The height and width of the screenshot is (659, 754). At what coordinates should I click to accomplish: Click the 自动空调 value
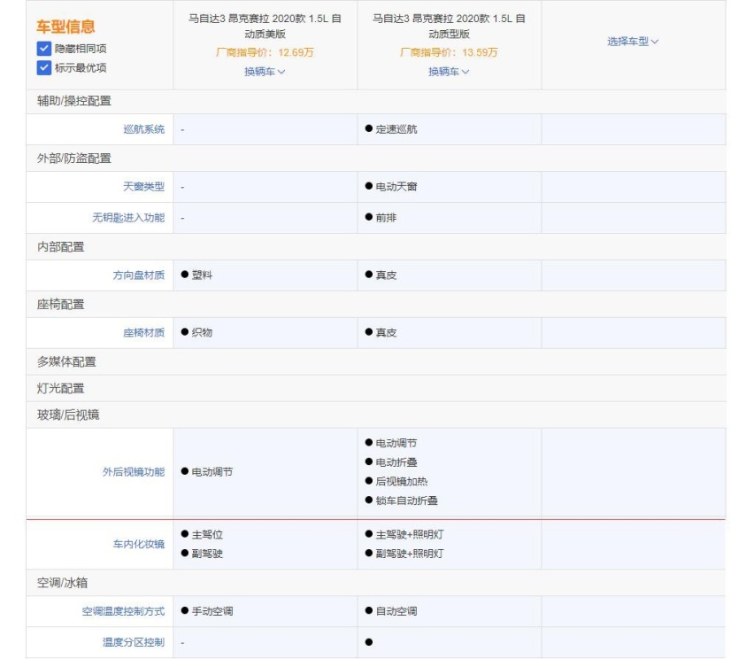[x=396, y=611]
